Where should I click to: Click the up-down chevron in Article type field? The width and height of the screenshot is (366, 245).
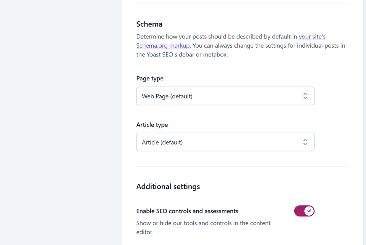[305, 142]
